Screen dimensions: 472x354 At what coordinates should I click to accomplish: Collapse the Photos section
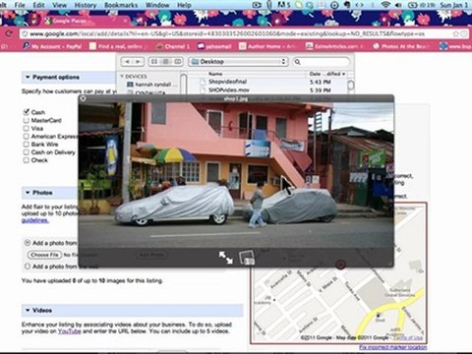(28, 193)
